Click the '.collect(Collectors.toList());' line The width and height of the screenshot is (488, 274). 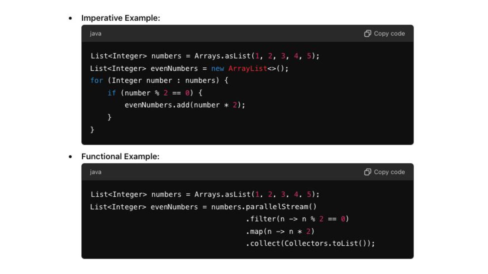(310, 244)
